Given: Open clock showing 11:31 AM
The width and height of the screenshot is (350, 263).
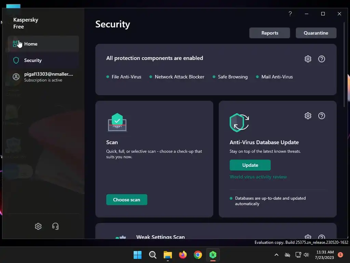Looking at the screenshot, I should 325,255.
